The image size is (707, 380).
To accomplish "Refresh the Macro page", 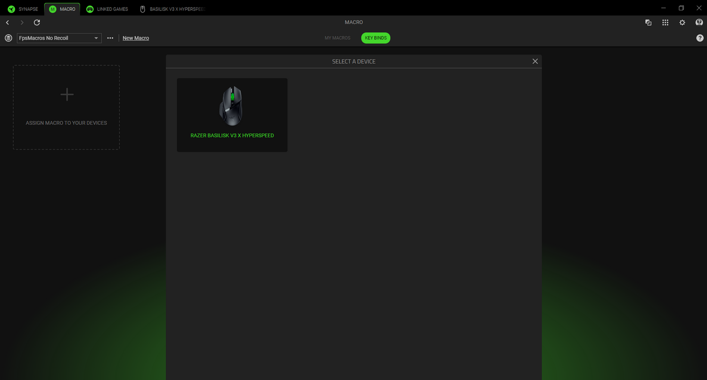I will coord(37,23).
